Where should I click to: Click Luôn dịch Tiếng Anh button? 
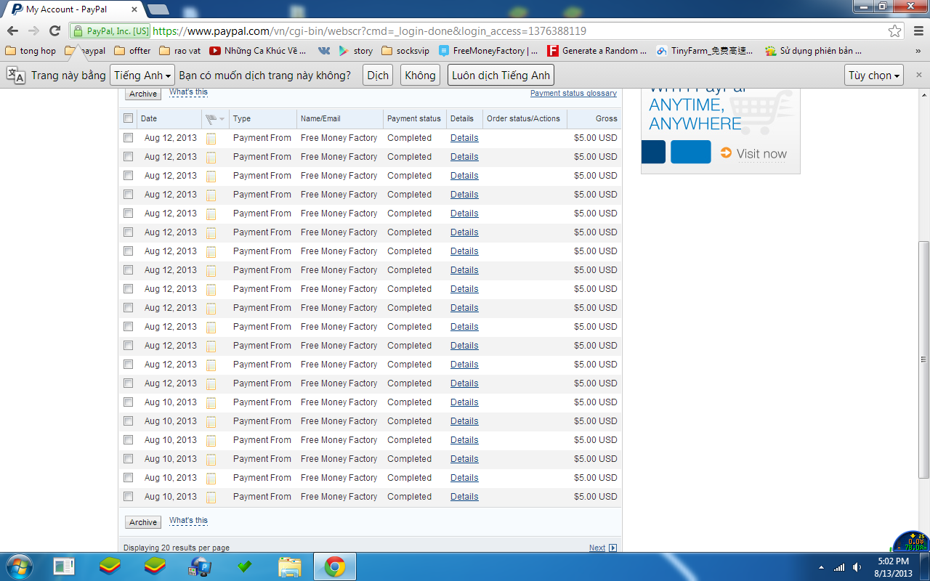coord(501,76)
